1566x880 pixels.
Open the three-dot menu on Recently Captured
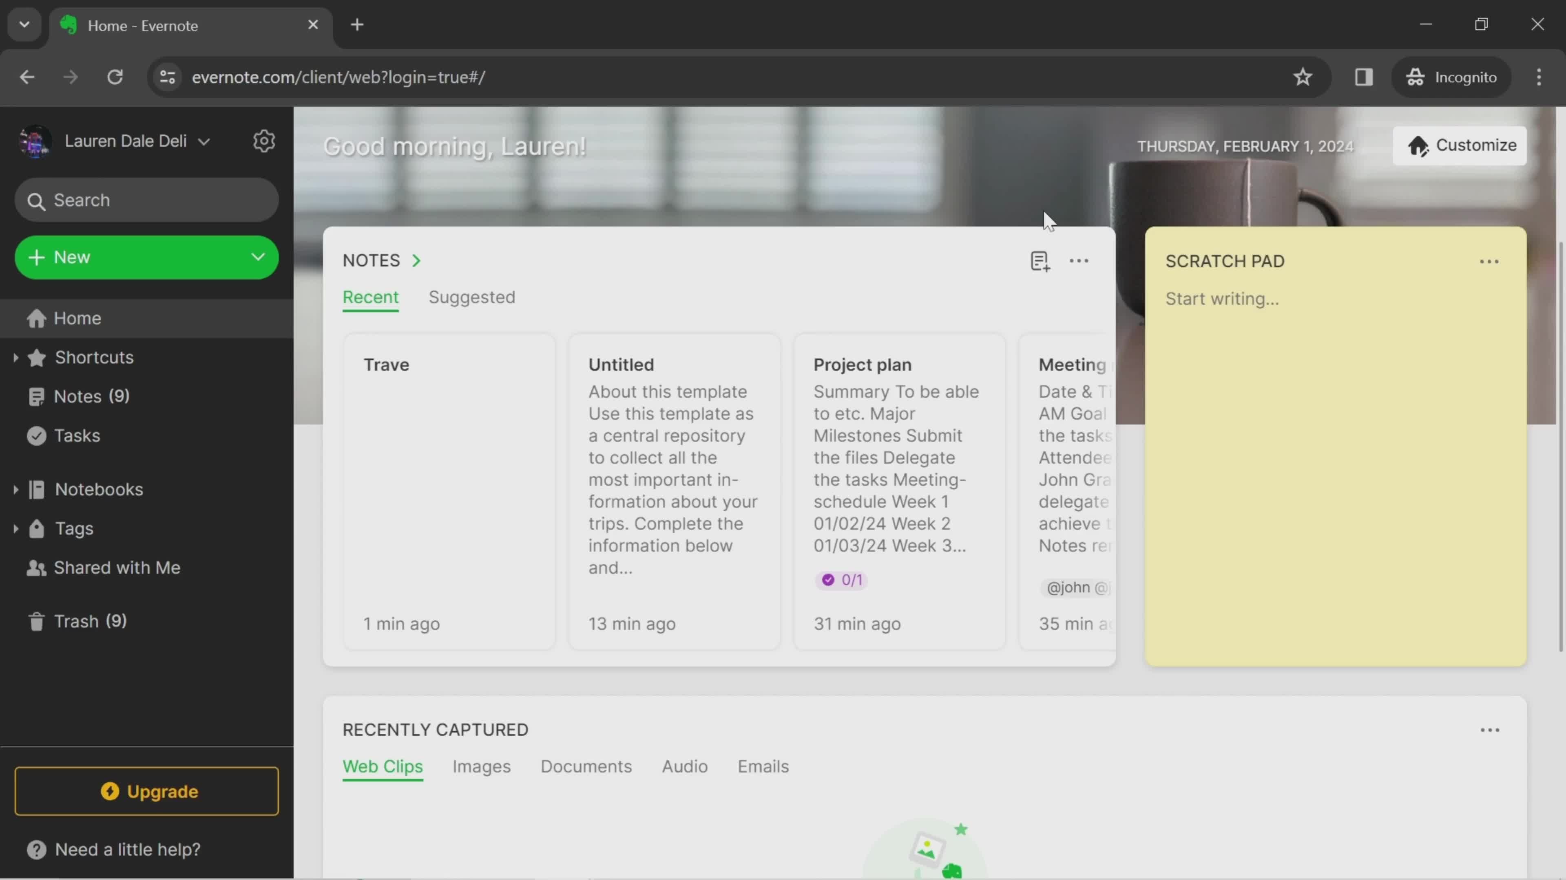1490,730
